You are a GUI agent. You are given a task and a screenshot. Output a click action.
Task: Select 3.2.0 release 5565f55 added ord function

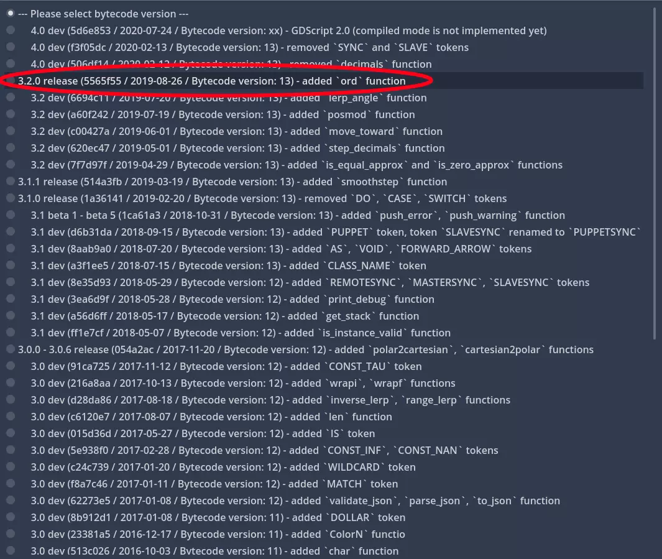click(324, 81)
